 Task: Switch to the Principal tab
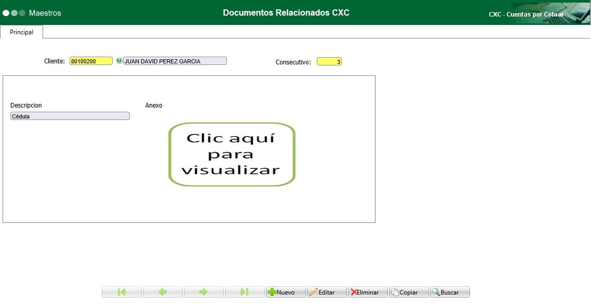click(x=21, y=32)
